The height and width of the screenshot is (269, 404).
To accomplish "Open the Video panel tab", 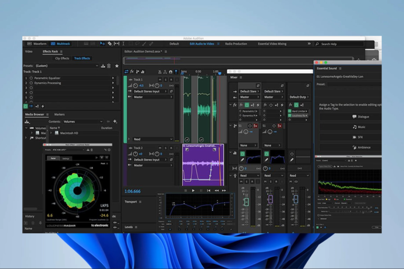I will [29, 52].
